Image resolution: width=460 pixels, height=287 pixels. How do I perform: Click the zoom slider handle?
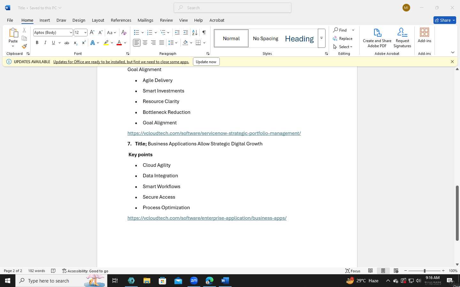pos(425,271)
